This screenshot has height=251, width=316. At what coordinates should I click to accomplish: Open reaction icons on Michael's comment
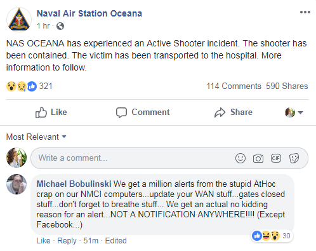tap(266, 236)
